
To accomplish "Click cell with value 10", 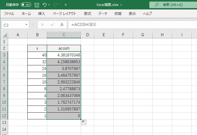I will click(37, 82).
